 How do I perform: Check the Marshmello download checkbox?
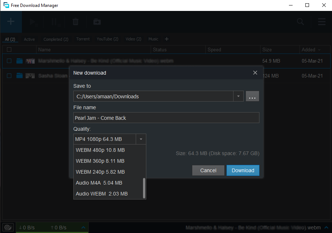pyautogui.click(x=9, y=61)
